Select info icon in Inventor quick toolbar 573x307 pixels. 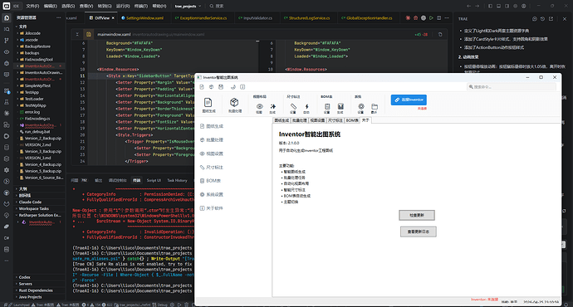tap(242, 87)
